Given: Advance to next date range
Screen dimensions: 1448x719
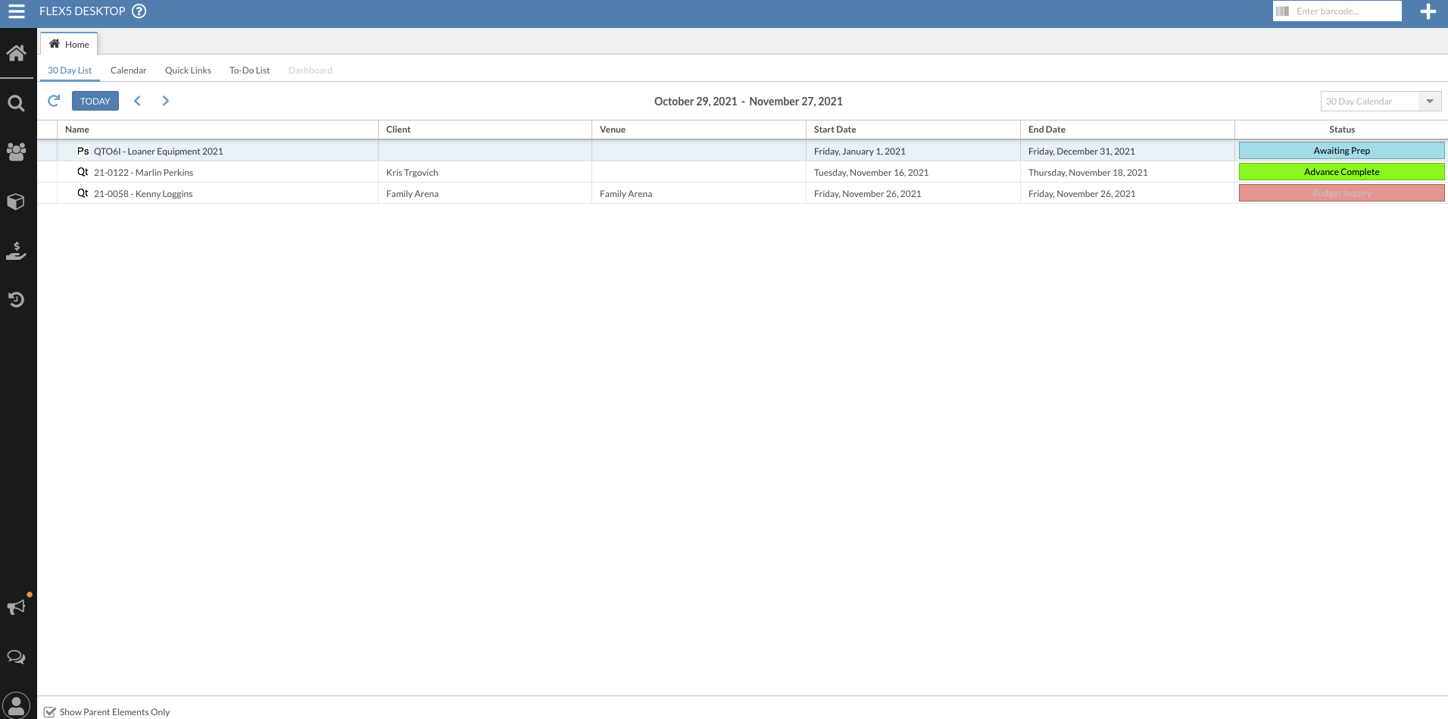Looking at the screenshot, I should [165, 101].
